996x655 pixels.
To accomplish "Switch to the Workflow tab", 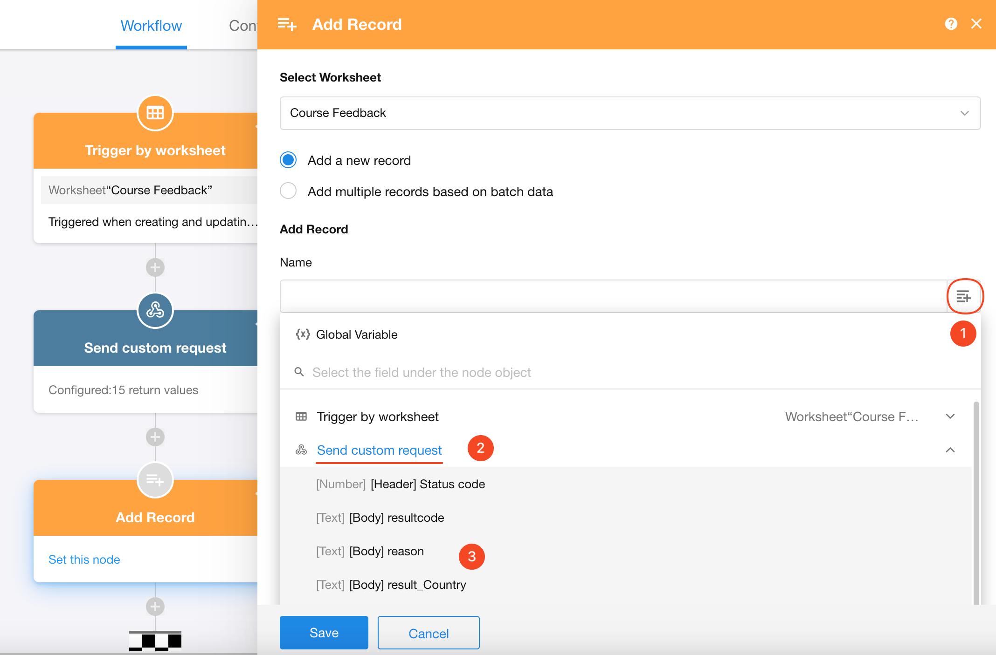I will pyautogui.click(x=151, y=26).
